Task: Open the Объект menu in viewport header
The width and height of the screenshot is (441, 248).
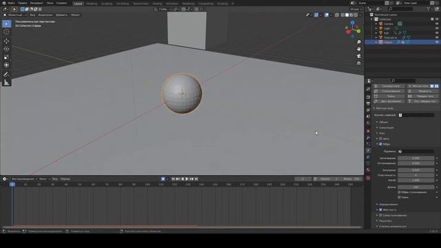Action: (x=75, y=15)
